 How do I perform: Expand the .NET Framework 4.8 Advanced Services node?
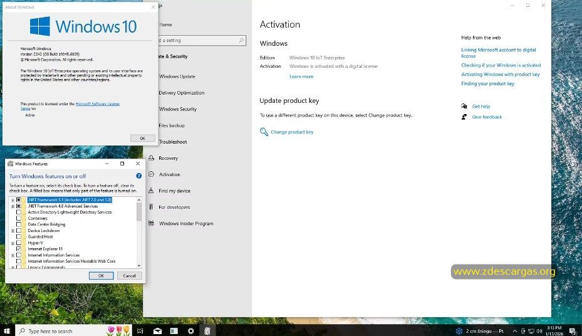13,206
